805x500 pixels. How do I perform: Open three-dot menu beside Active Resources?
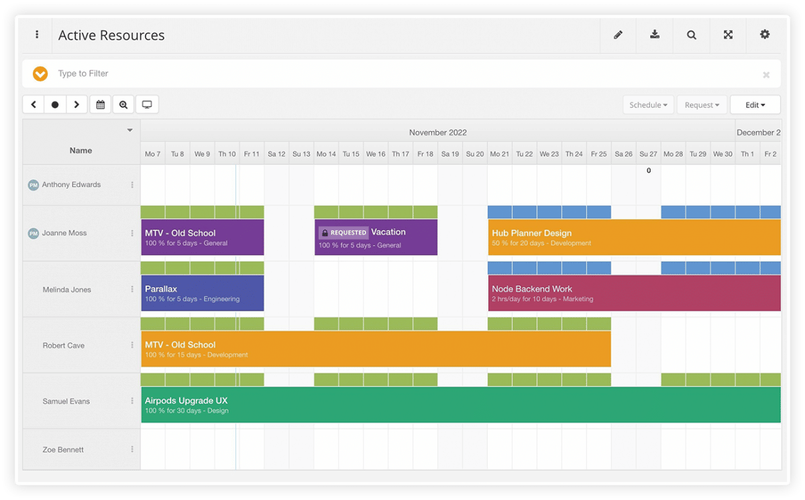(37, 35)
